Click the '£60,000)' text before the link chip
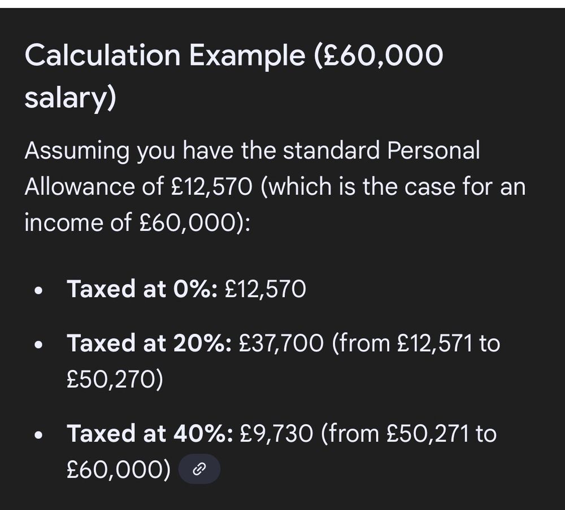The image size is (565, 510). pos(118,469)
